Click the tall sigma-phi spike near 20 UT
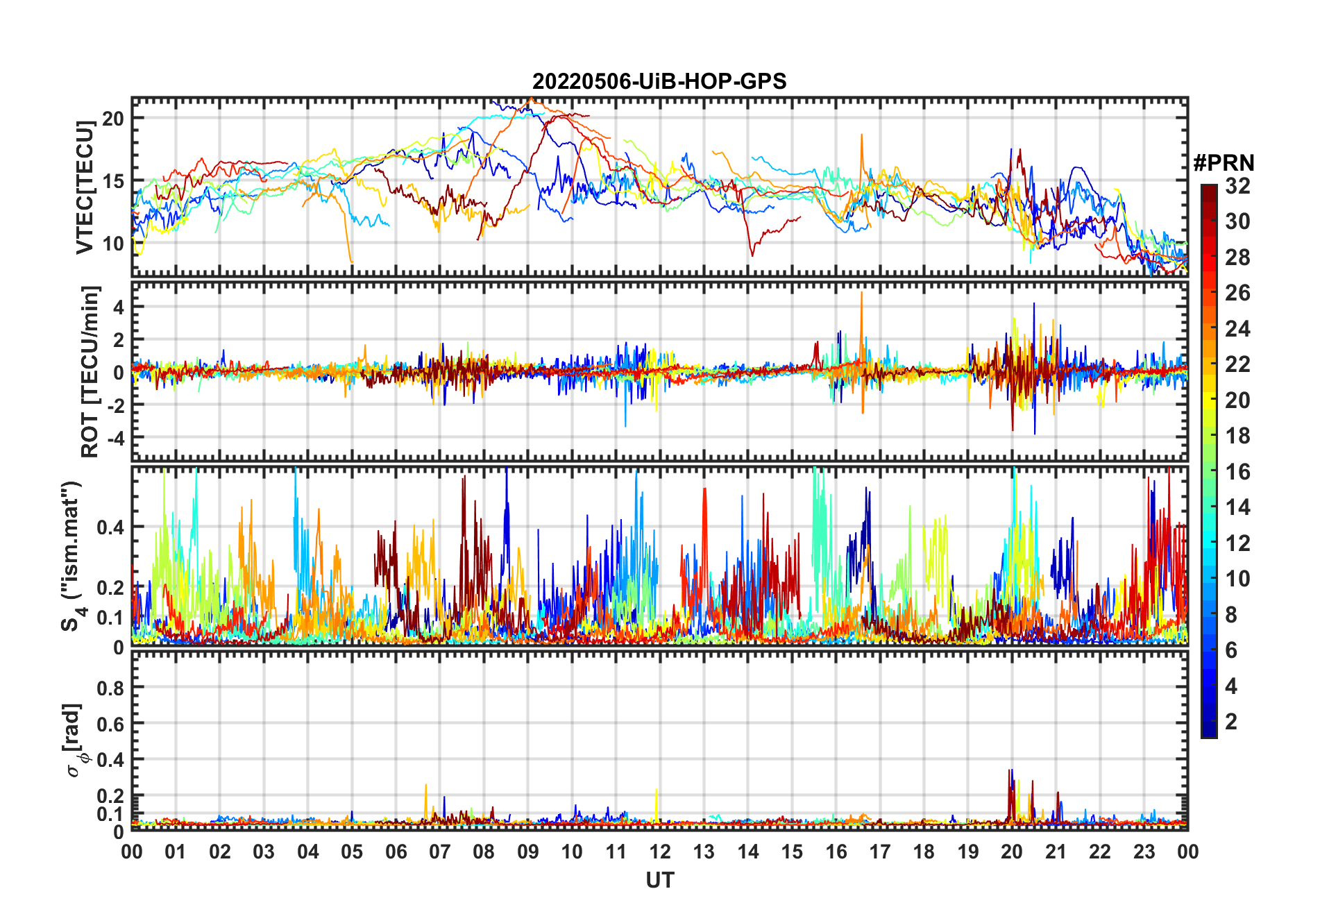 [1010, 772]
